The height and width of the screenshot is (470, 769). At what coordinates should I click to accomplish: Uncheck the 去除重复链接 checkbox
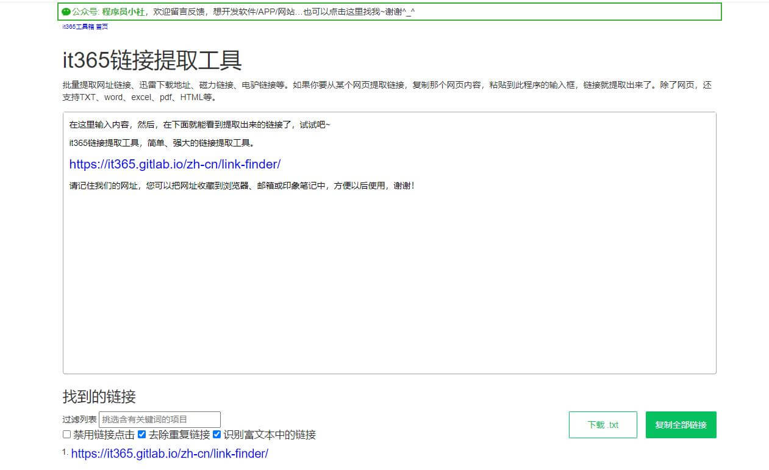pos(141,435)
